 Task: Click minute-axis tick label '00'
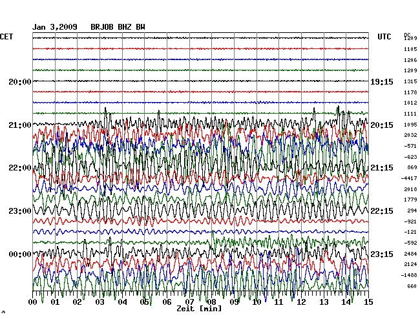(33, 302)
